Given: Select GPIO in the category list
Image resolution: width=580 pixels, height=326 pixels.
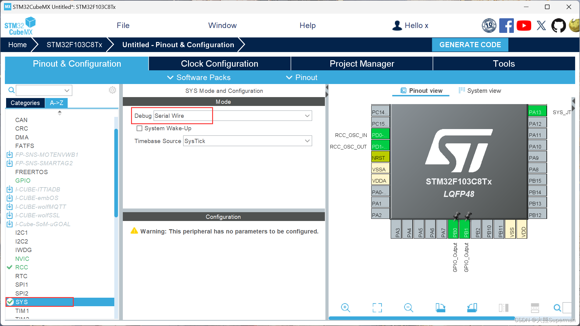Looking at the screenshot, I should 23,181.
